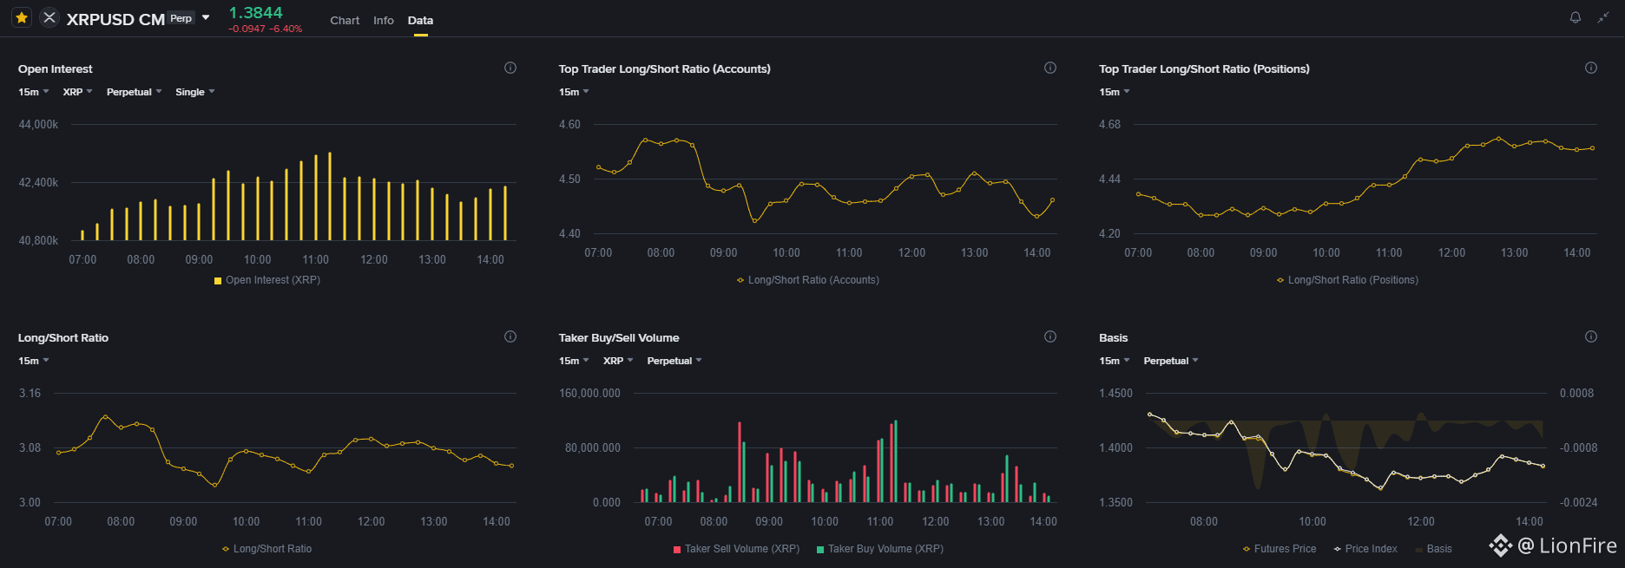Screen dimensions: 1625x568
Task: Open the XRP unit dropdown in Open Interest
Action: click(77, 92)
